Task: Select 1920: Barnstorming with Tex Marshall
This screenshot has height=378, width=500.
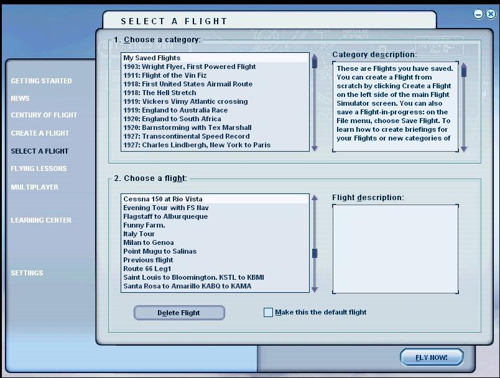Action: [x=215, y=127]
